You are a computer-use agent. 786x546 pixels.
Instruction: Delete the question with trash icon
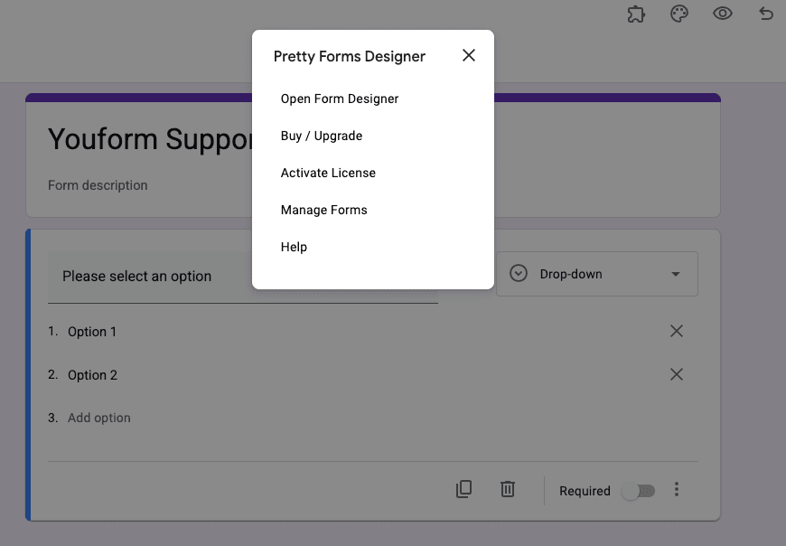pos(508,489)
